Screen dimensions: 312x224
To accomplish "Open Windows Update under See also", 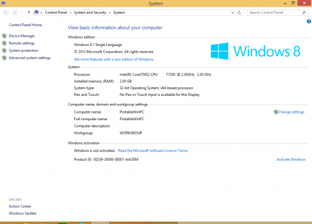I will click(23, 213).
